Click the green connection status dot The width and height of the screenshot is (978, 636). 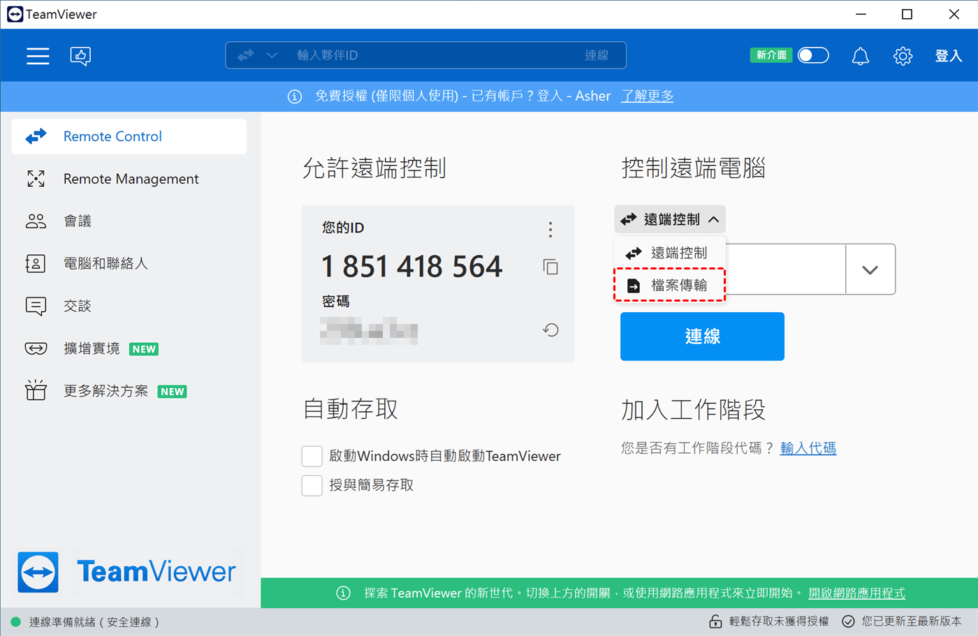[x=16, y=621]
